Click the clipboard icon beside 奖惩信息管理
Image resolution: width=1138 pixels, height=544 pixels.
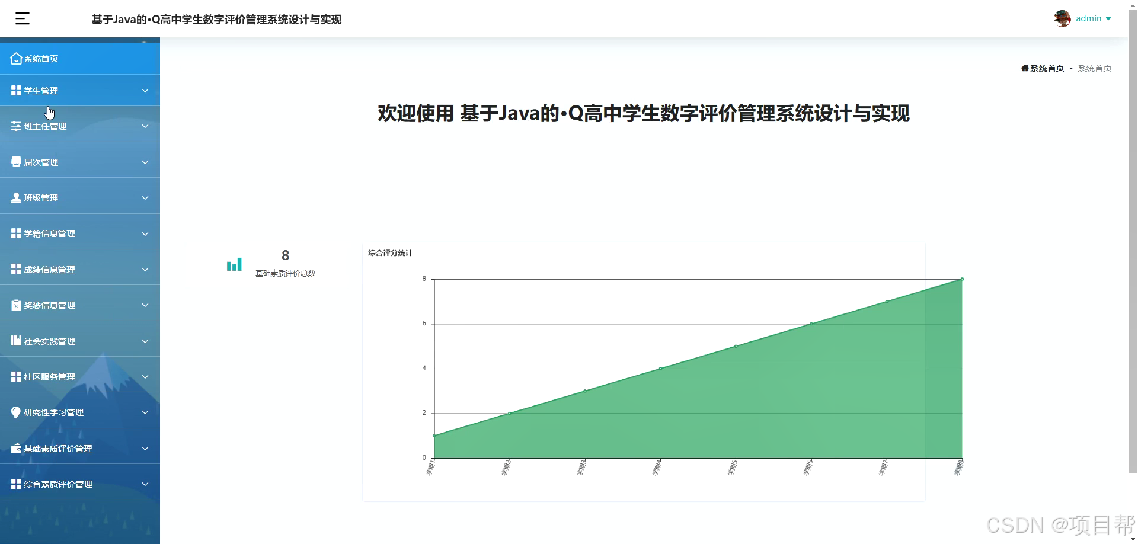pos(17,305)
